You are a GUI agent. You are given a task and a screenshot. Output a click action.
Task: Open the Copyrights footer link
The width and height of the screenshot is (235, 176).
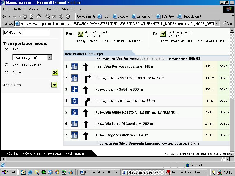coord(33,153)
